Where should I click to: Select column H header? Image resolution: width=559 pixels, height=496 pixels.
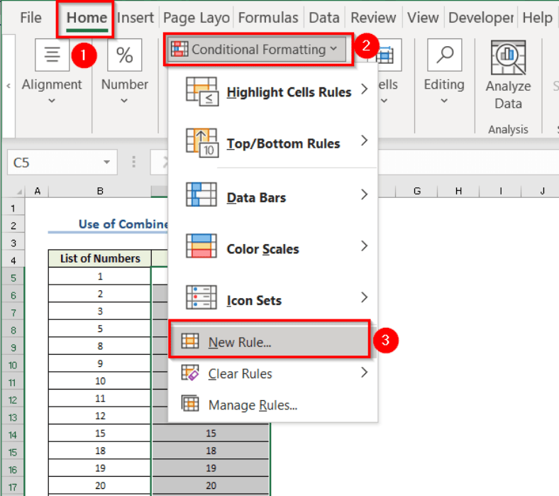tap(458, 191)
